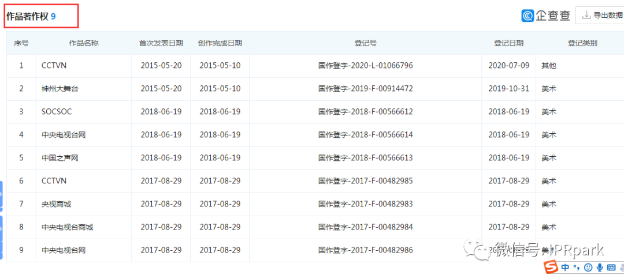The height and width of the screenshot is (279, 624).
Task: Click registration number 国作登字-2020-L-01066796
Action: pyautogui.click(x=365, y=66)
